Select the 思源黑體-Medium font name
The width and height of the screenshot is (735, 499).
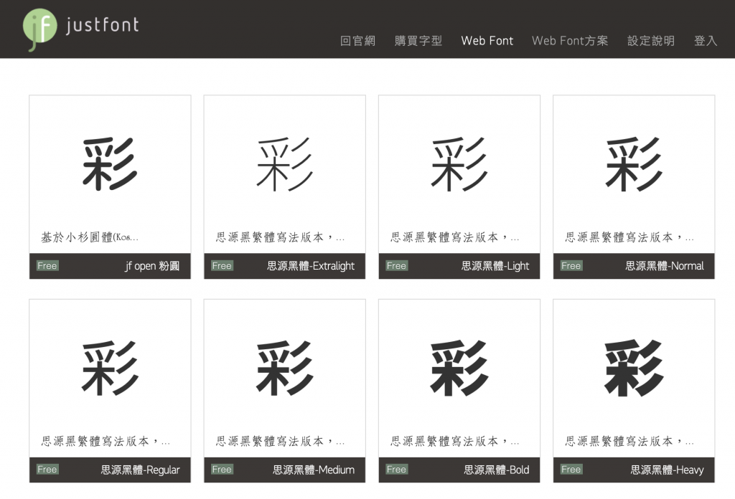point(314,470)
